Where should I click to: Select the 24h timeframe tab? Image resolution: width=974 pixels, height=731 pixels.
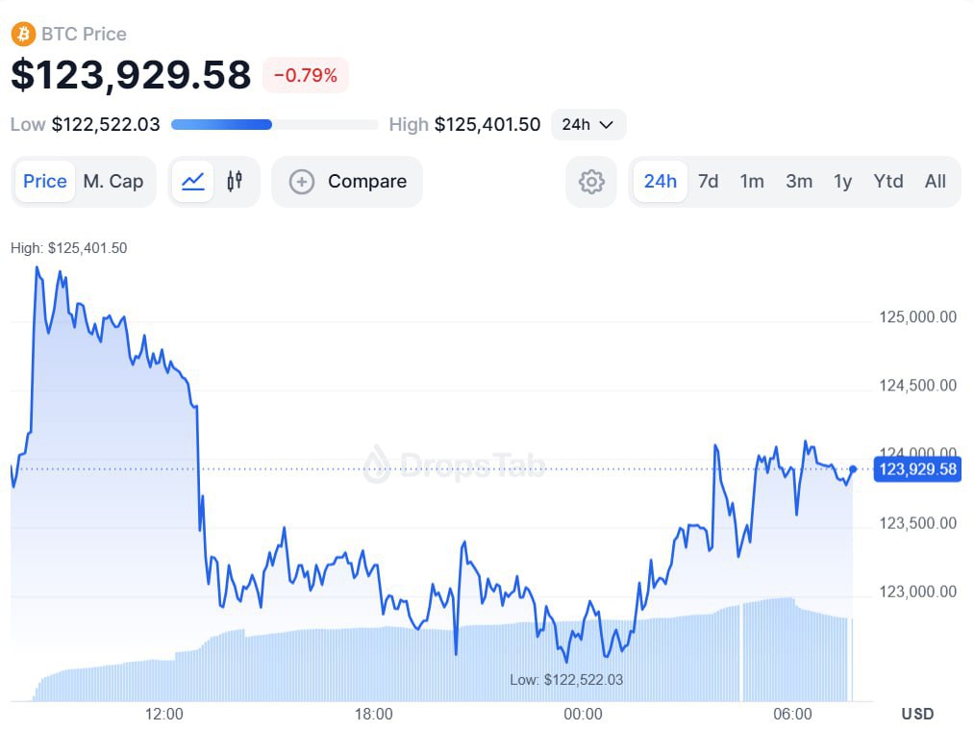(x=660, y=182)
